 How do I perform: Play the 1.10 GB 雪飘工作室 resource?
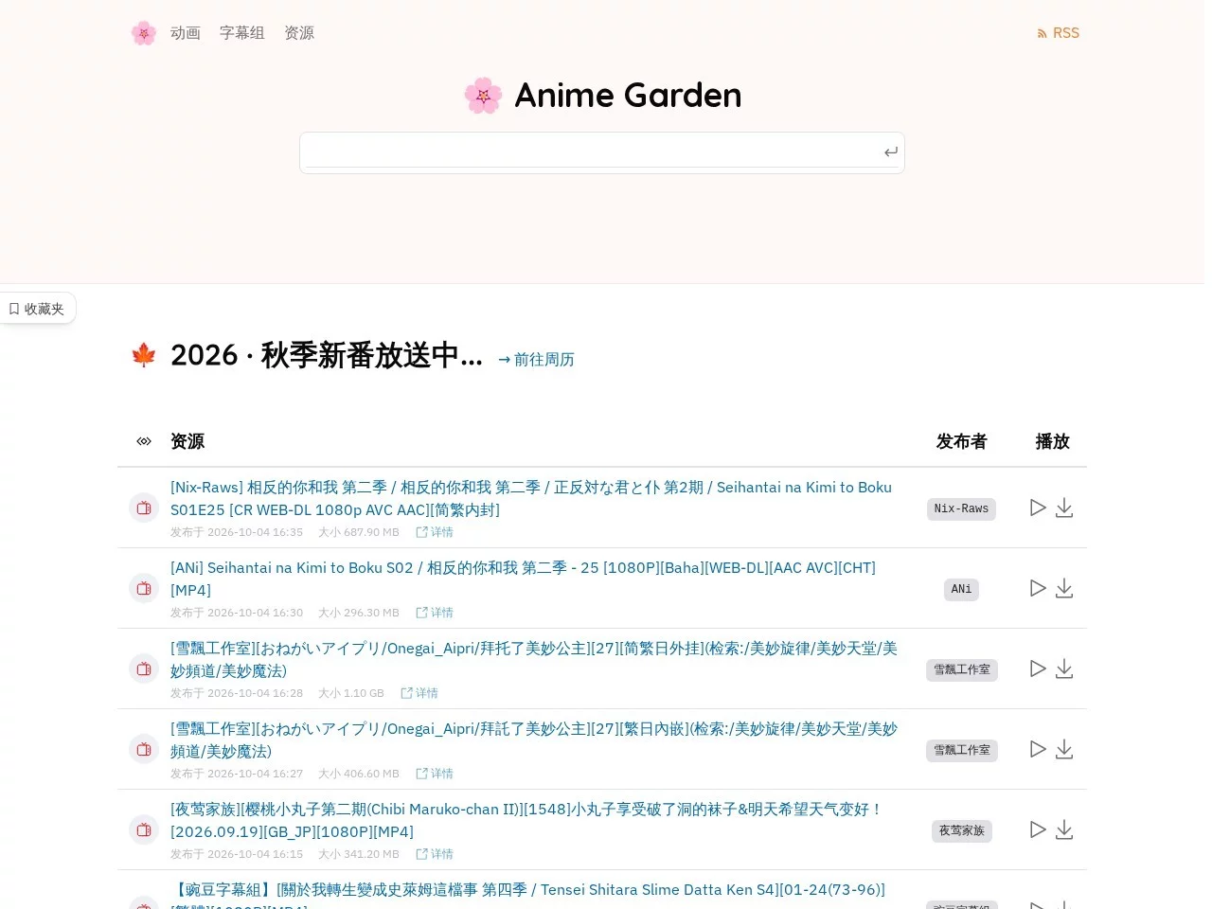[1038, 668]
